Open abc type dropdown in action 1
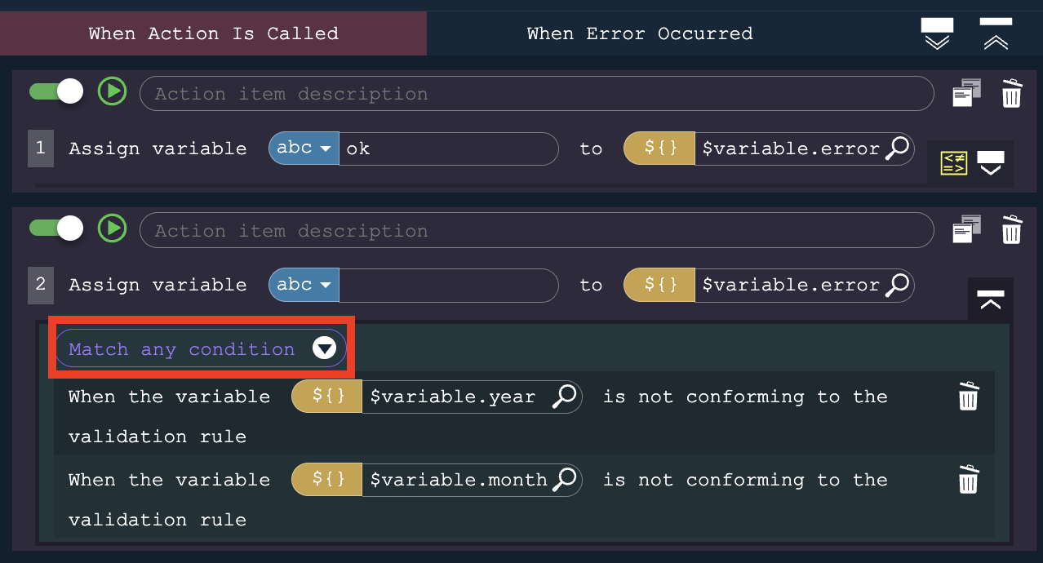The height and width of the screenshot is (563, 1043). [304, 149]
